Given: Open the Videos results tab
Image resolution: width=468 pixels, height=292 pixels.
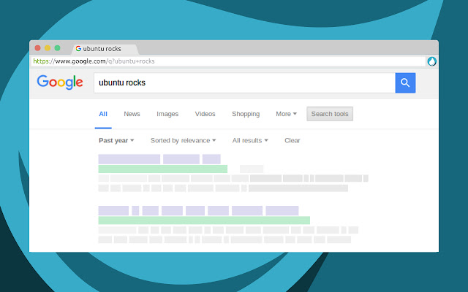Looking at the screenshot, I should click(205, 114).
